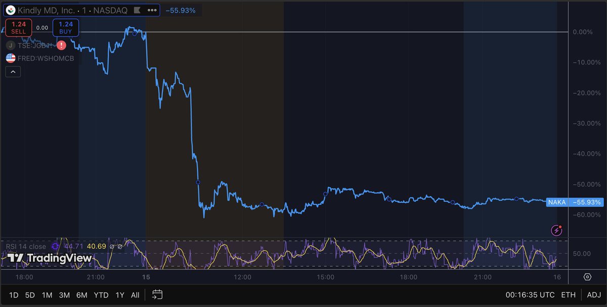Open the go-to-date calendar icon
The width and height of the screenshot is (607, 307).
tap(157, 294)
